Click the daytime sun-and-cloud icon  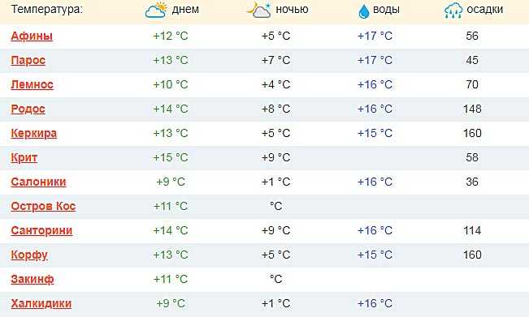click(x=156, y=10)
